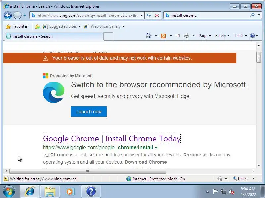Click the Read Mail envelope icon
Image resolution: width=265 pixels, height=198 pixels.
coord(177,36)
